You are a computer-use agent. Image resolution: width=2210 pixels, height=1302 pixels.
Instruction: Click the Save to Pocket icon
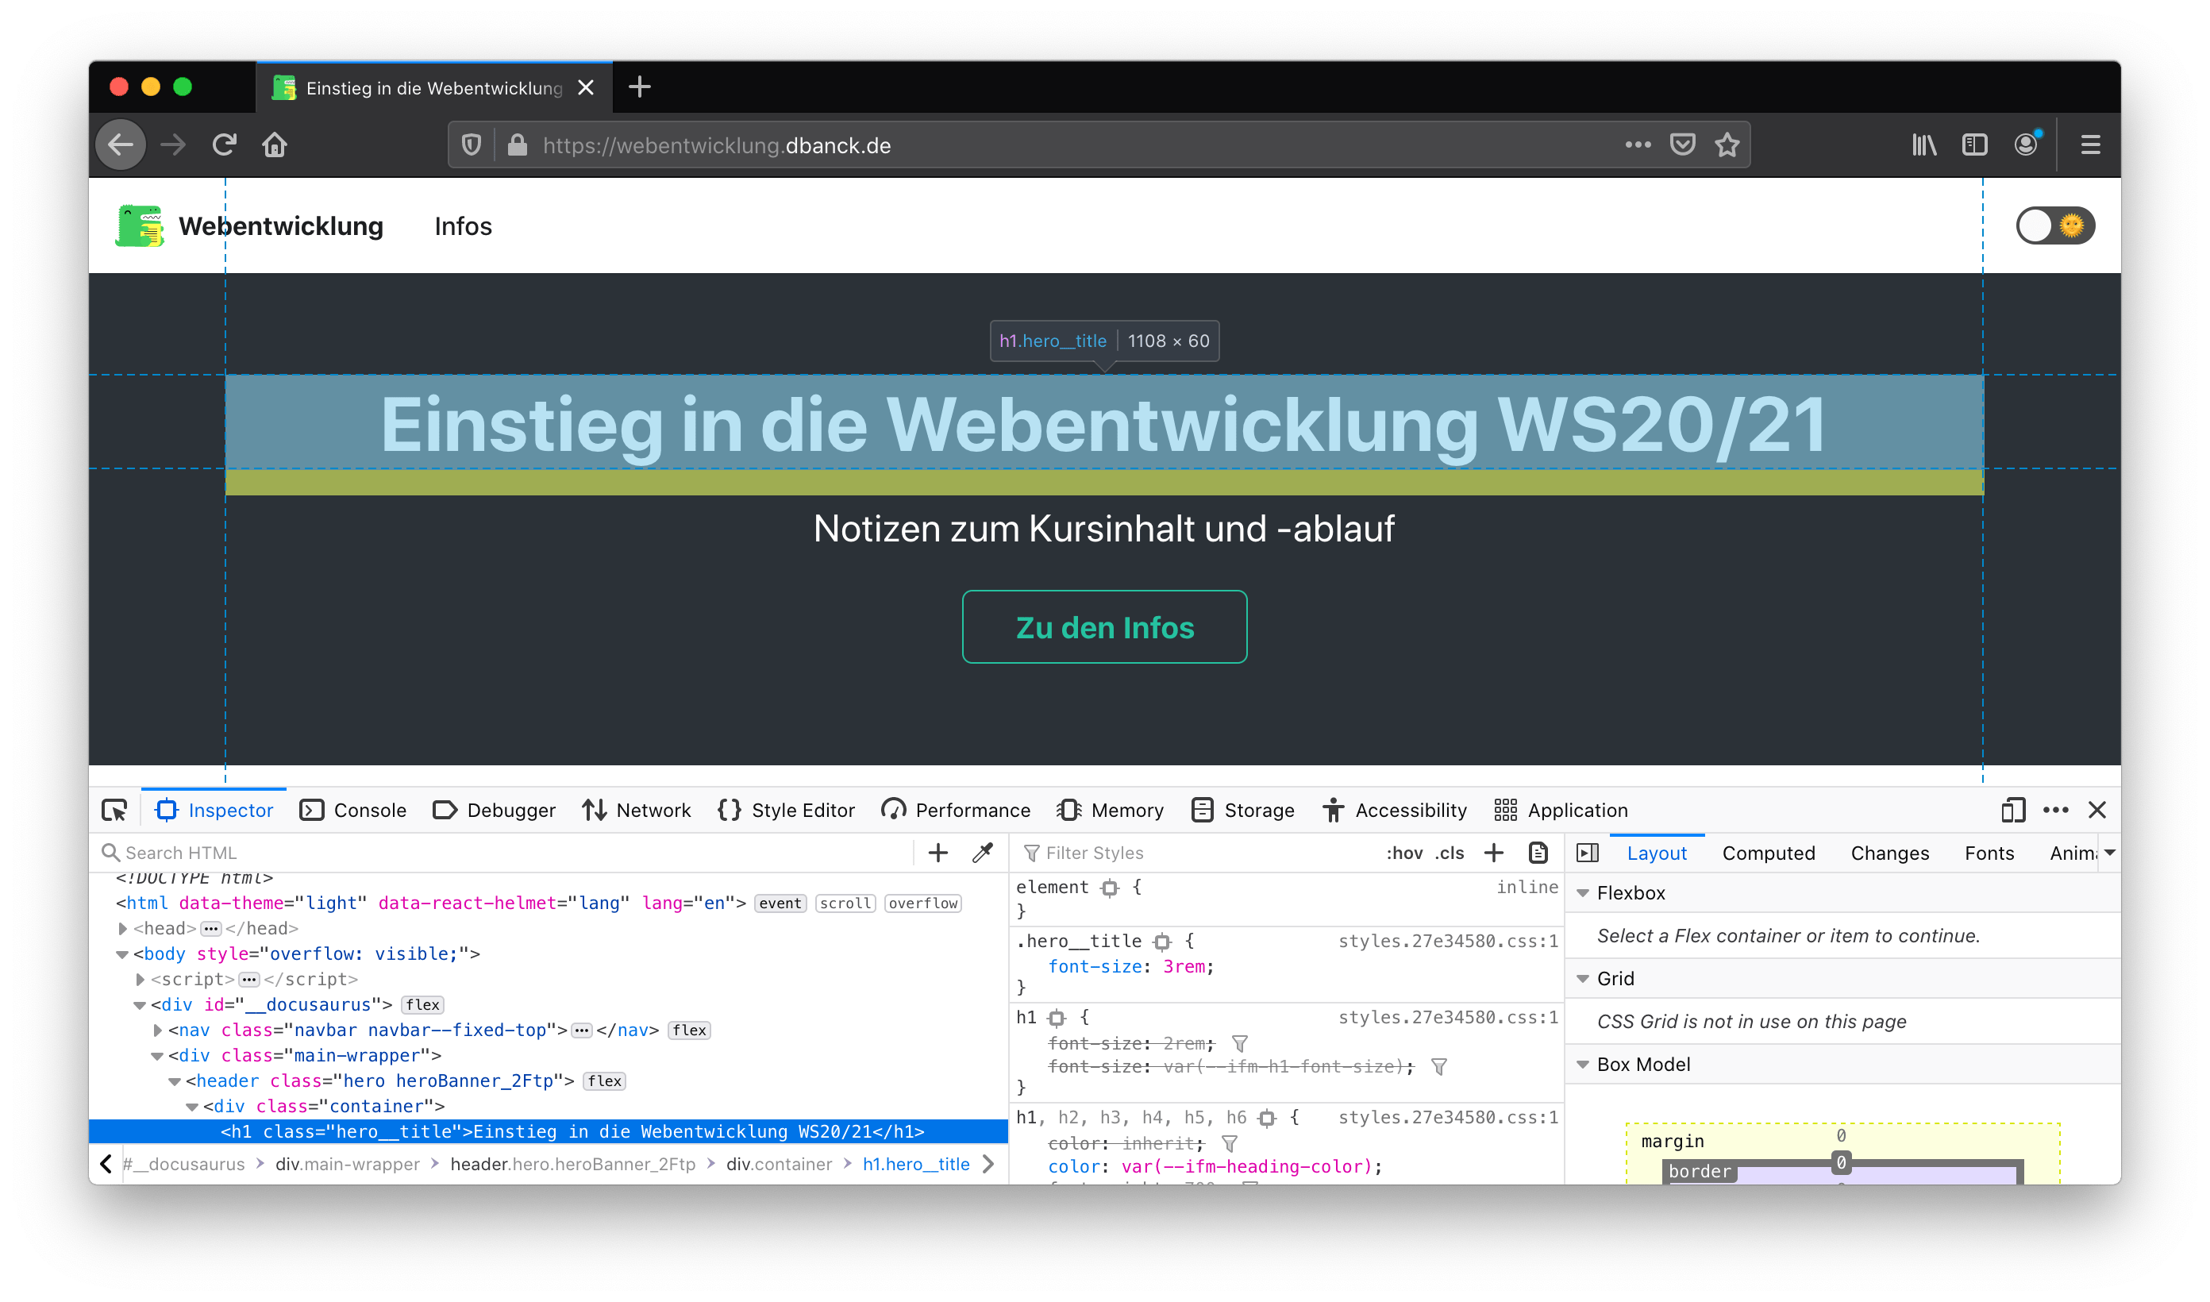pyautogui.click(x=1682, y=144)
